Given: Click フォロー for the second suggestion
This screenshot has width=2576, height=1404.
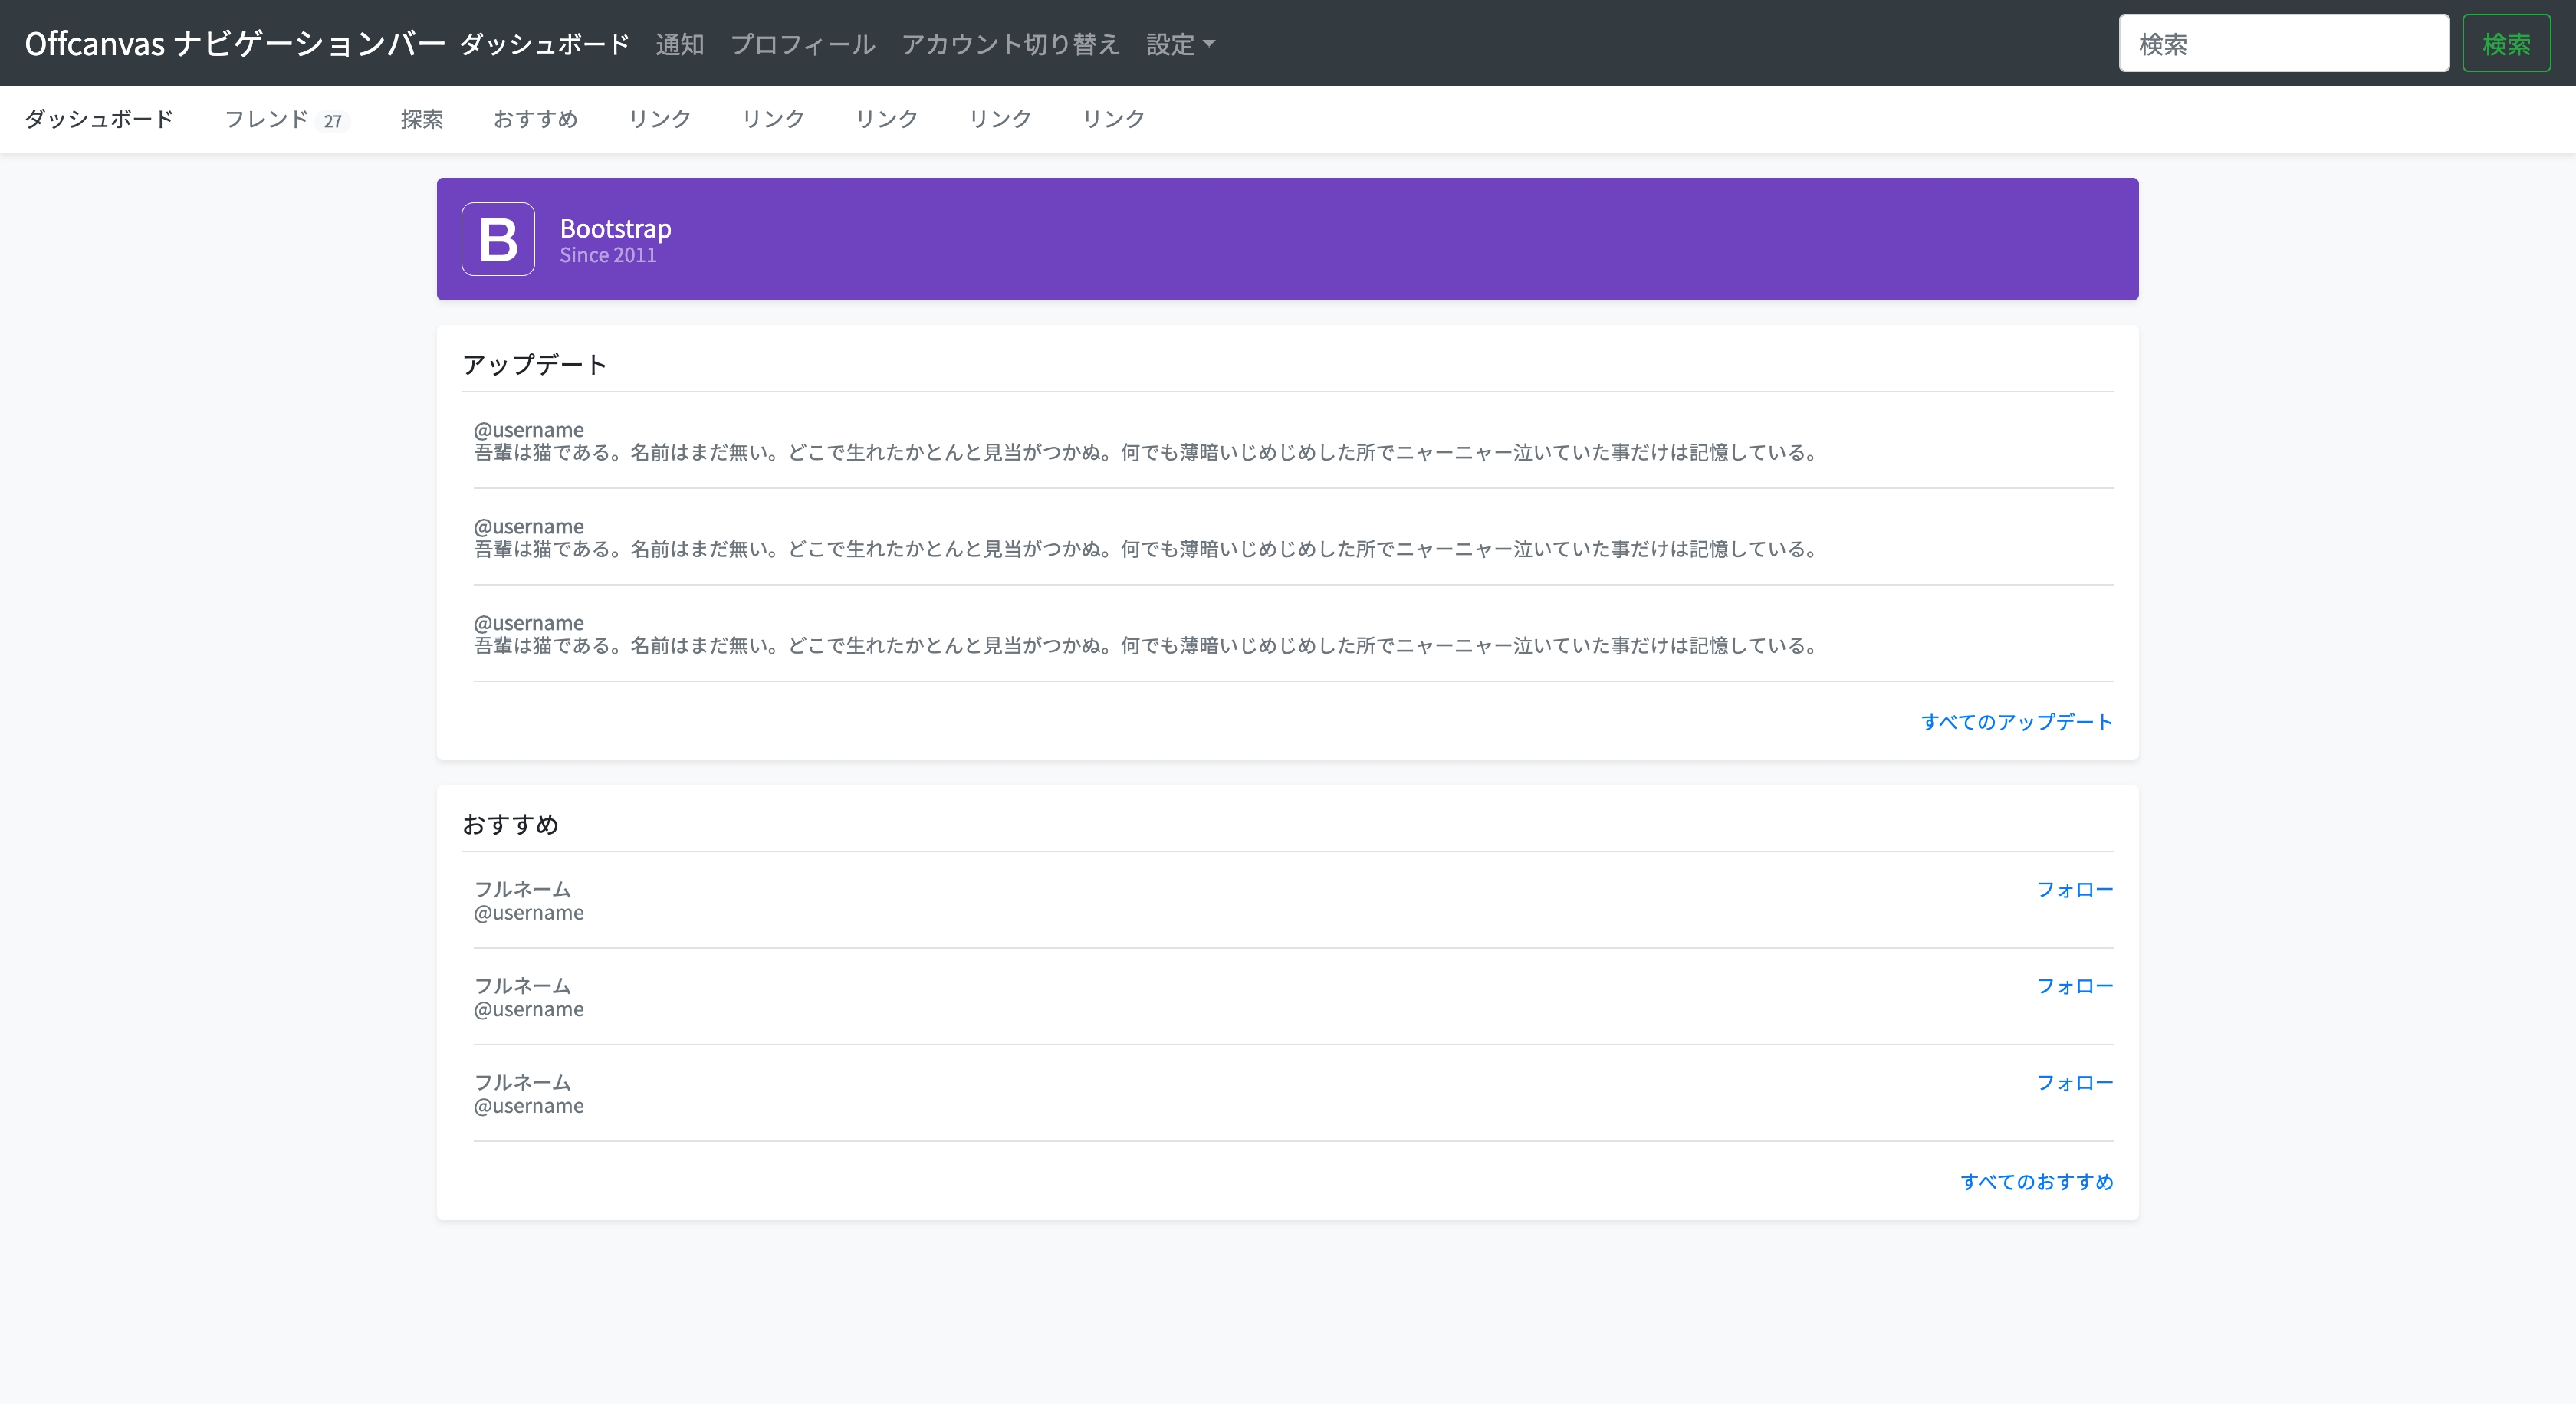Looking at the screenshot, I should coord(2074,986).
